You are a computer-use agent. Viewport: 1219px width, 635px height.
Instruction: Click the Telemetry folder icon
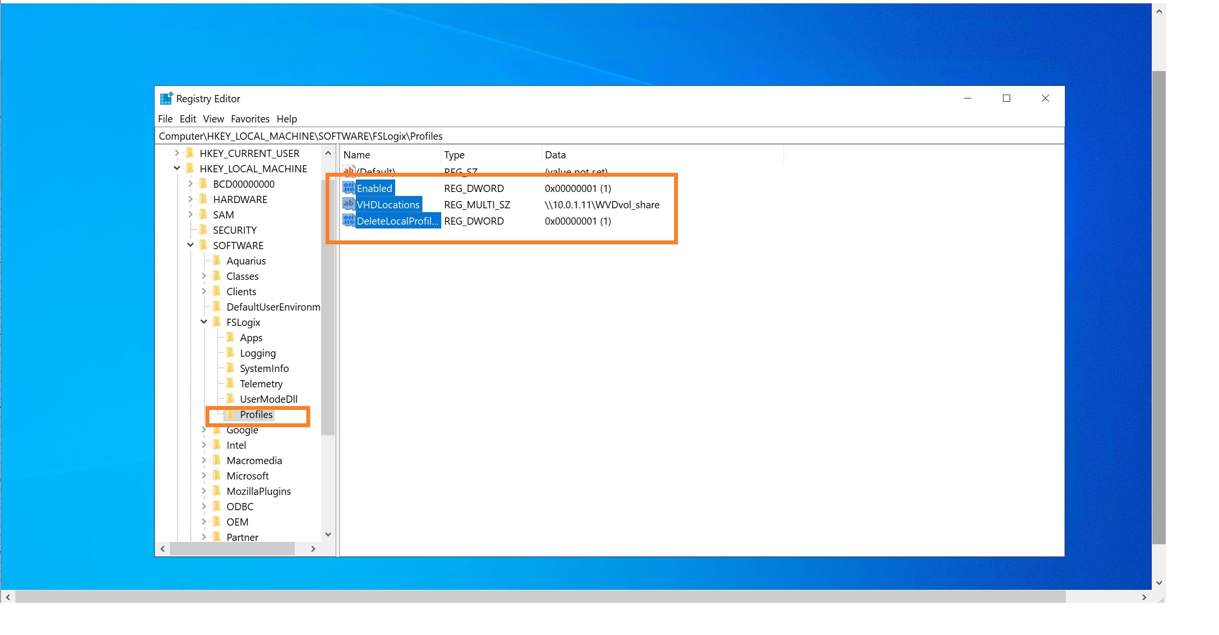230,383
